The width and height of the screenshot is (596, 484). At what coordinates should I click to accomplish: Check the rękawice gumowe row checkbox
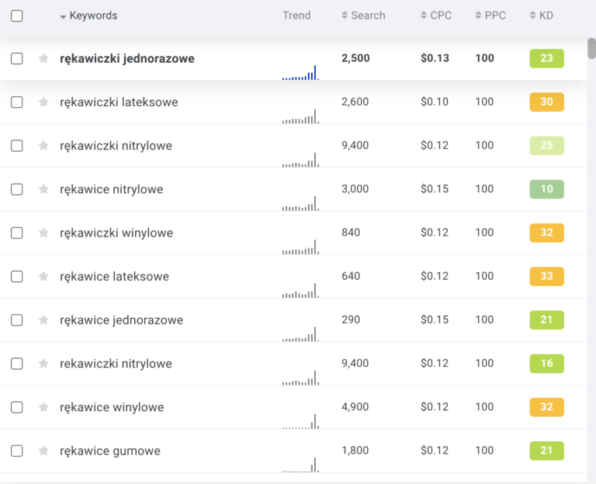pyautogui.click(x=17, y=451)
